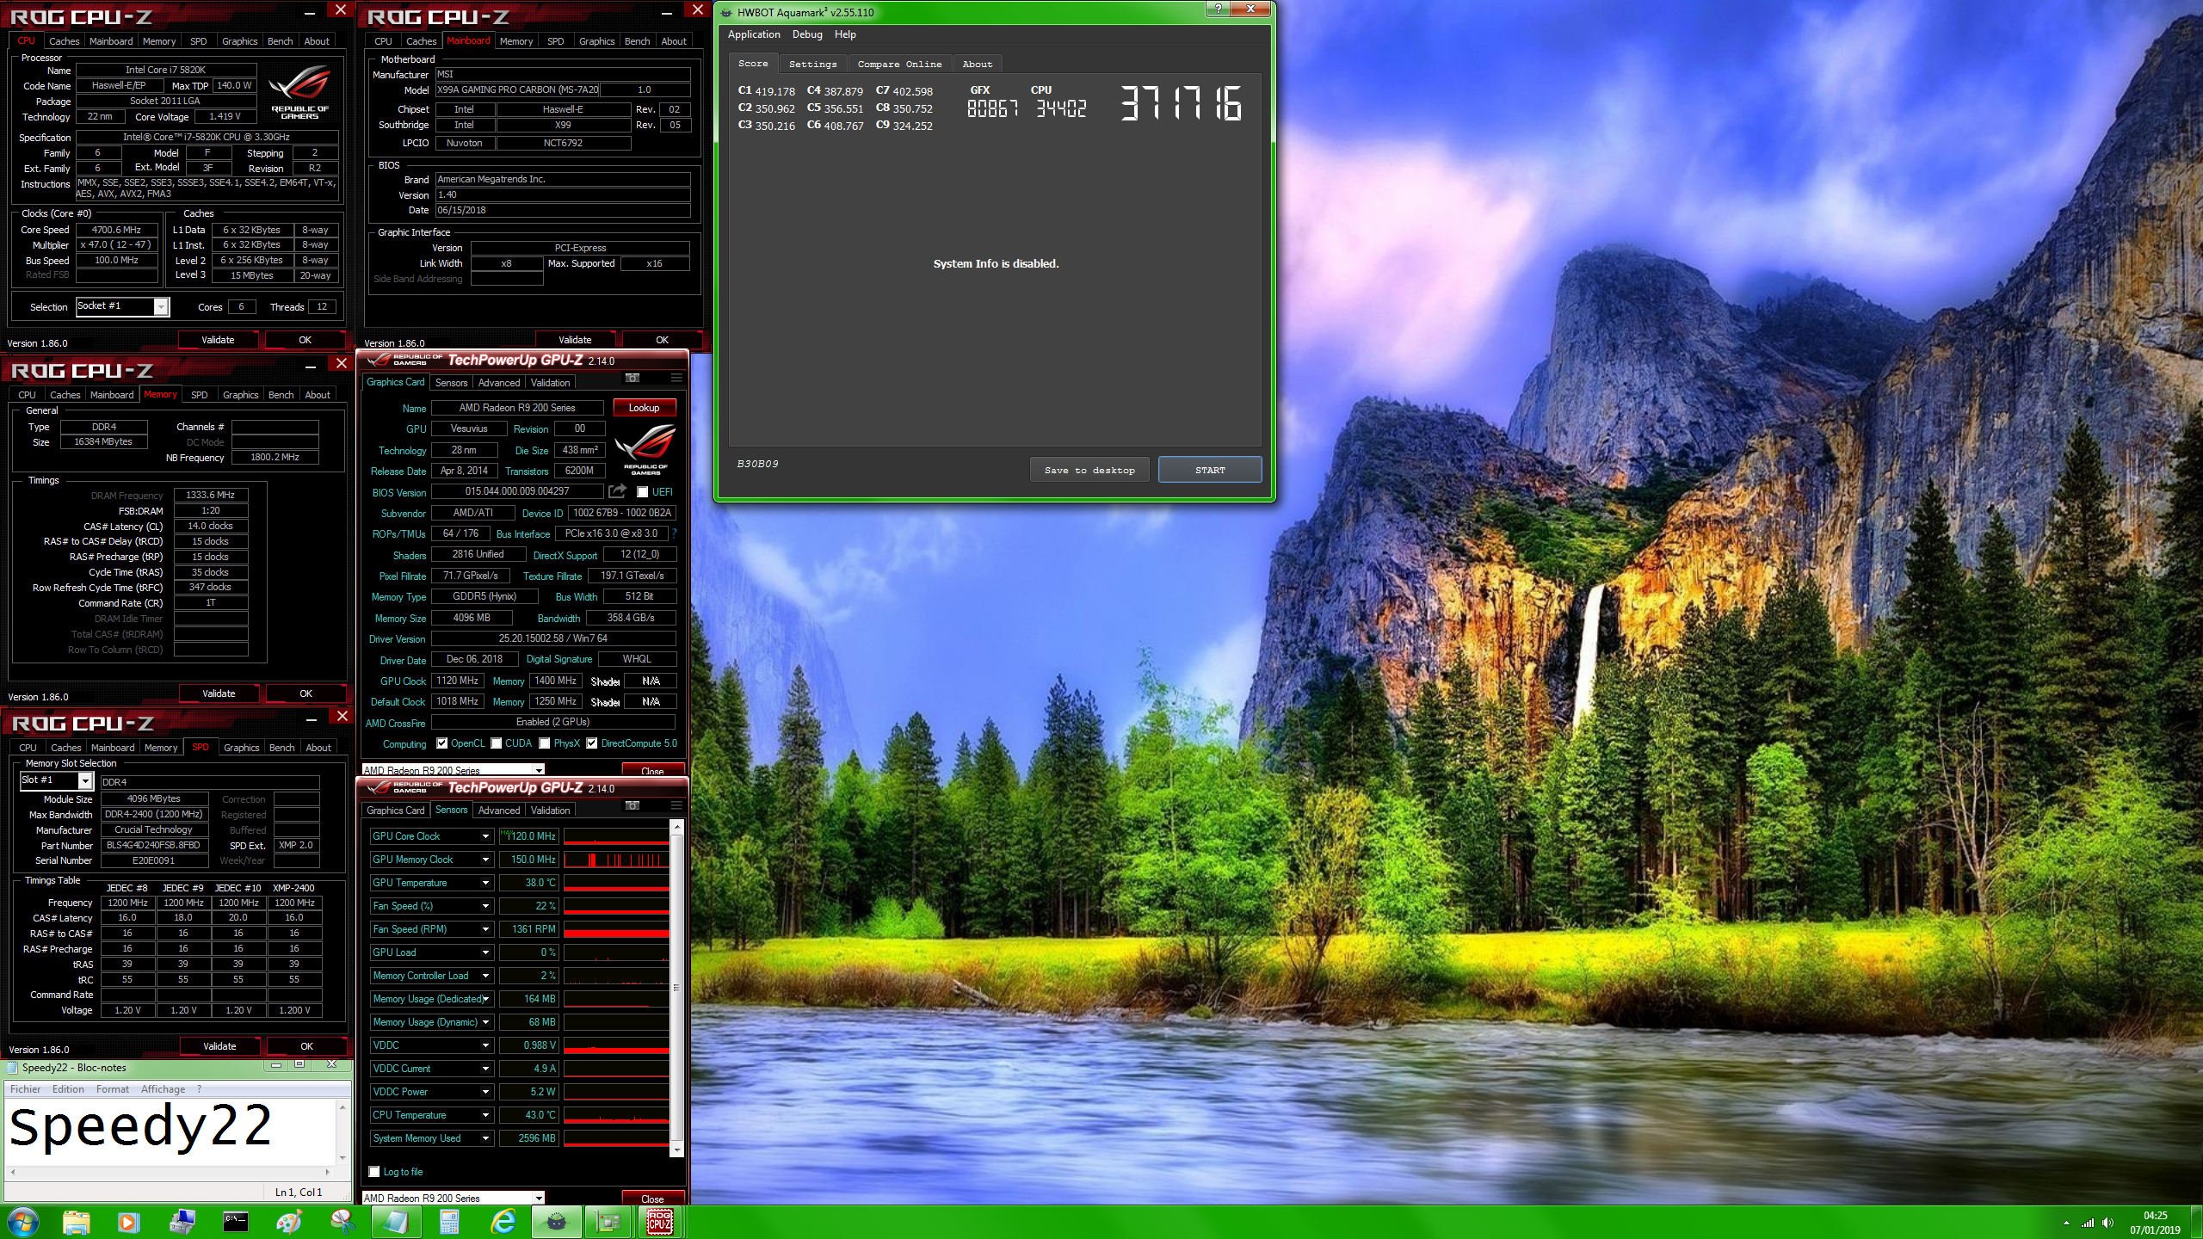This screenshot has height=1239, width=2203.
Task: Click OK in the CPU-Z Memory window
Action: tap(305, 693)
